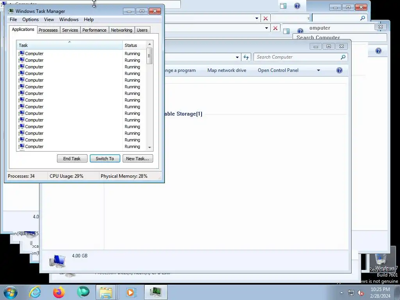Open Internet Explorer from the taskbar
This screenshot has height=300, width=400.
[x=35, y=292]
